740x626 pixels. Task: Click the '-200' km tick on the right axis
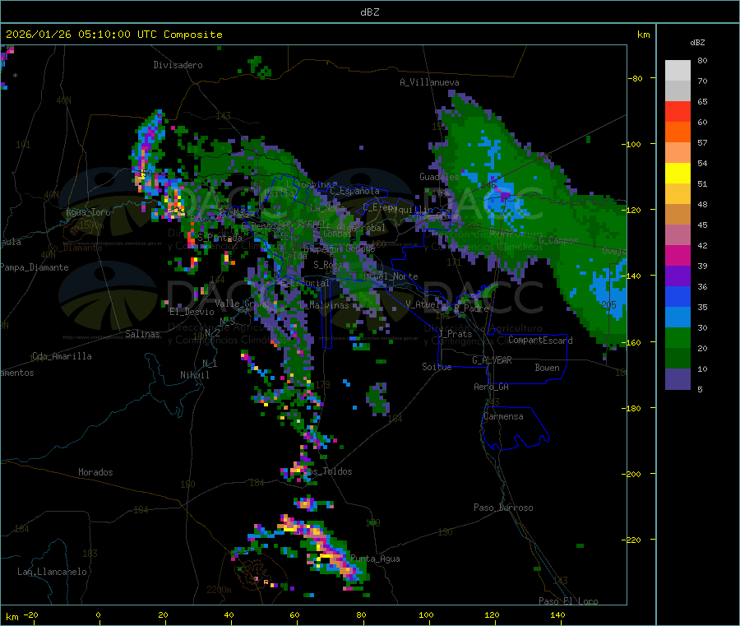[631, 474]
